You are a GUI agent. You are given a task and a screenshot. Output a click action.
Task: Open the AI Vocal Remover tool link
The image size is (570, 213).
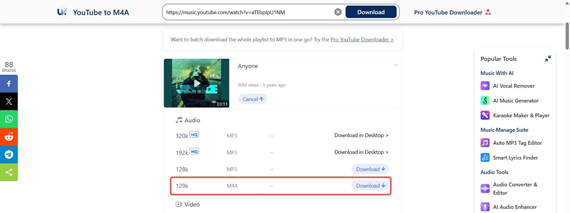(514, 86)
